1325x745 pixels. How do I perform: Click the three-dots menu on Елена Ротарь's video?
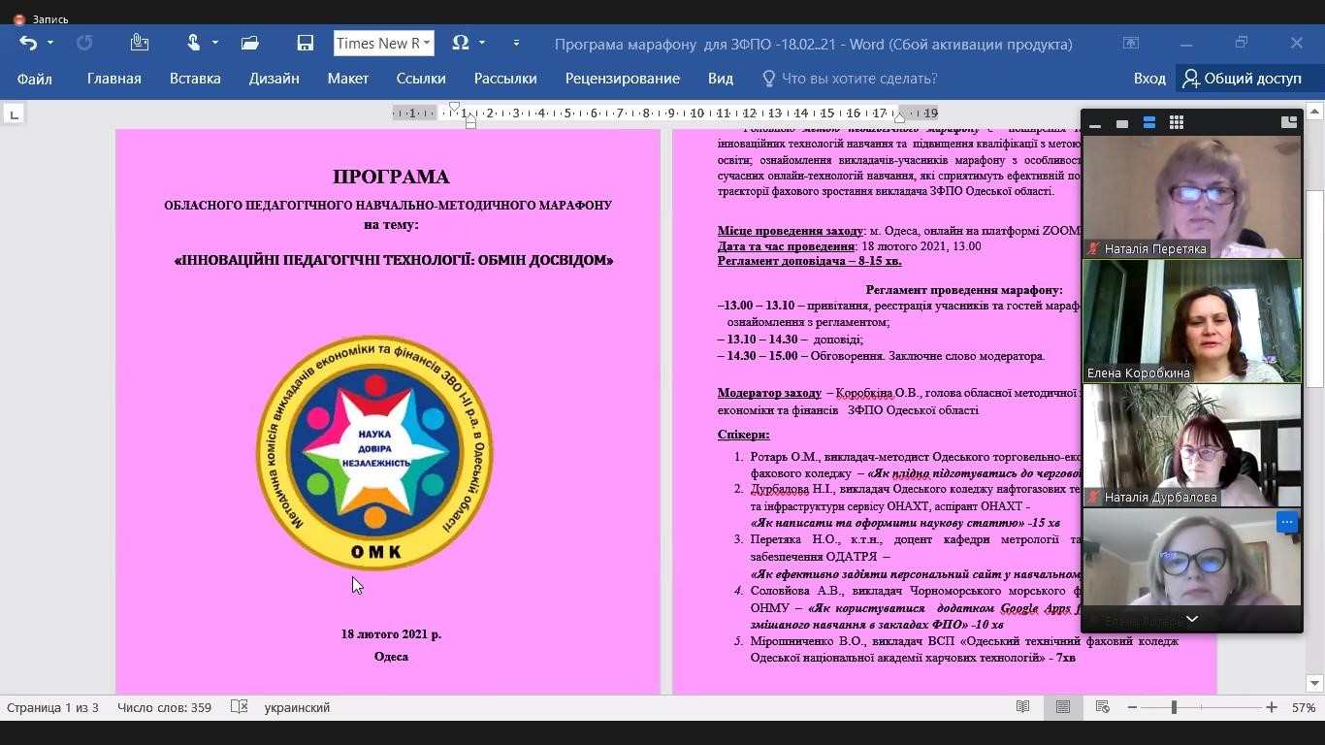[x=1287, y=522]
